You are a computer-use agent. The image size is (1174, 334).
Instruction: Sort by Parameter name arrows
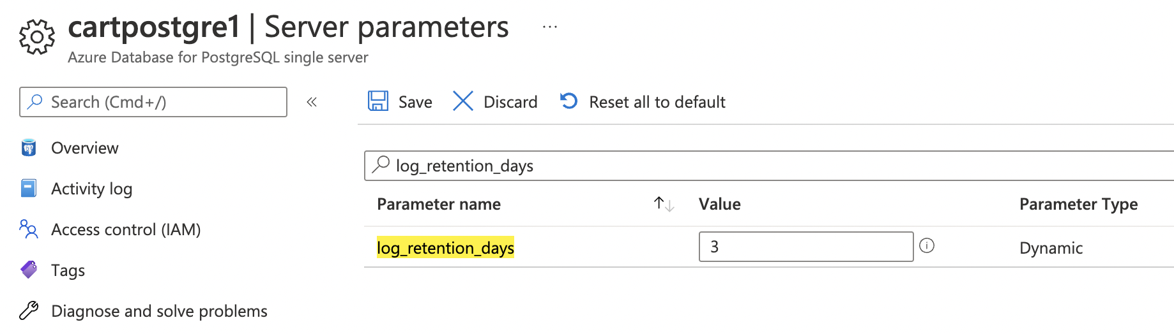tap(664, 204)
